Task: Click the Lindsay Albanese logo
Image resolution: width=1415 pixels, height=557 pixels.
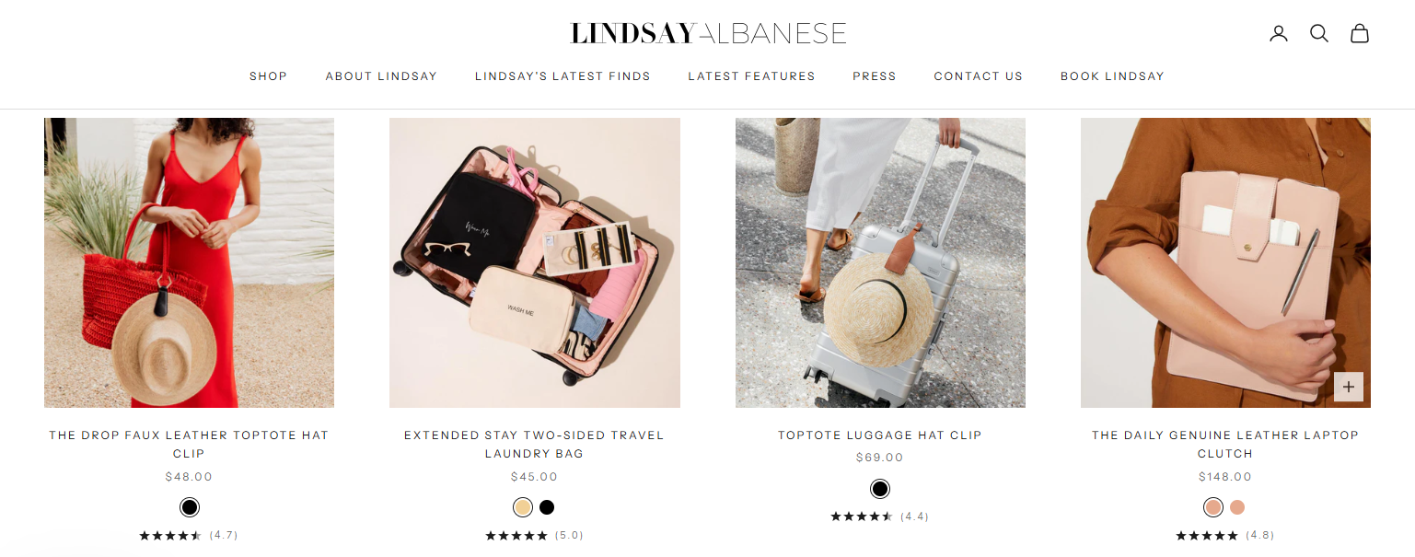Action: pyautogui.click(x=708, y=34)
